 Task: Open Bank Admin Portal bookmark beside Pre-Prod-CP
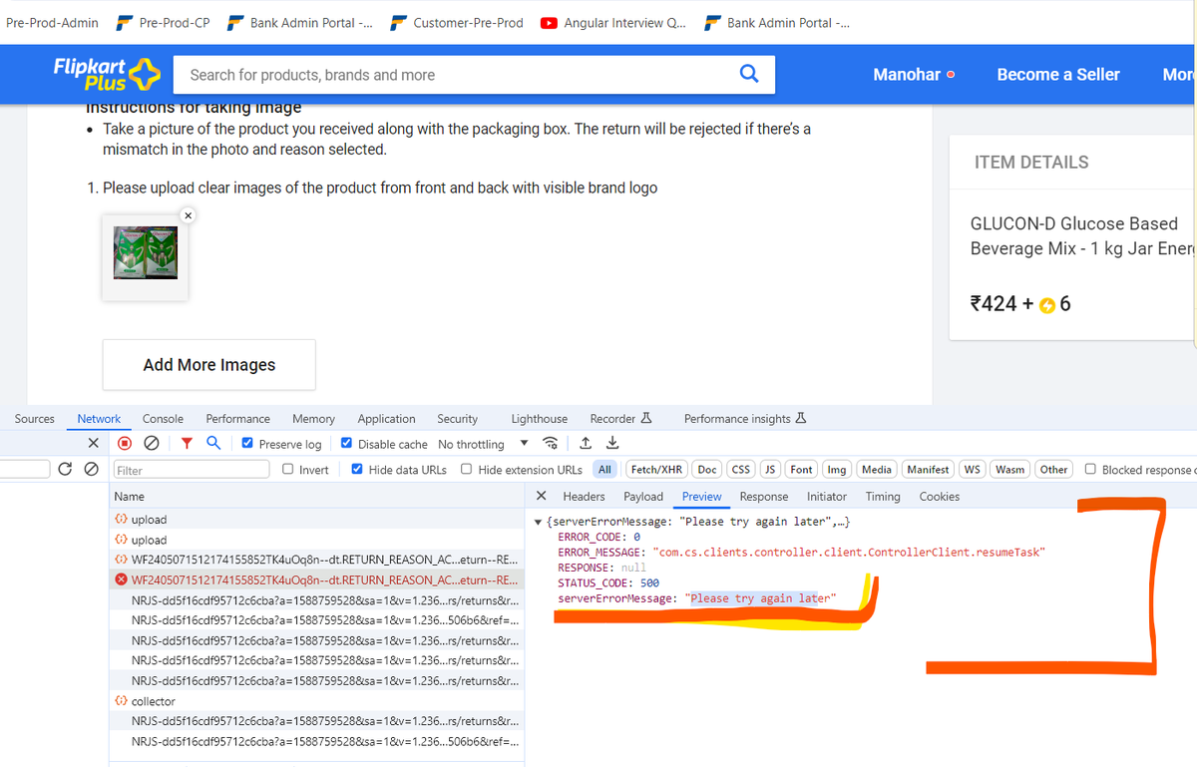[300, 22]
